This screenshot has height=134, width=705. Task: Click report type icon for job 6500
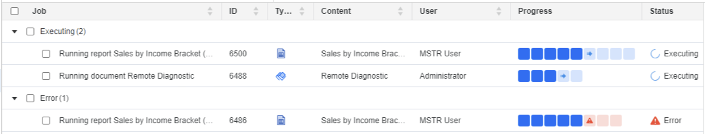tap(281, 53)
